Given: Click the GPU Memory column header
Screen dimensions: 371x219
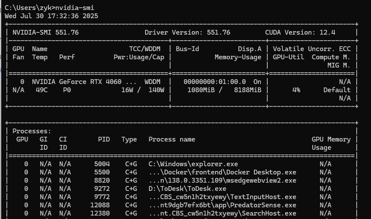Looking at the screenshot, I should (331, 139).
